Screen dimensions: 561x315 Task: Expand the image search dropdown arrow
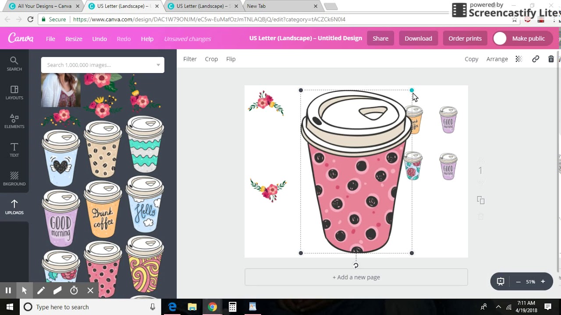click(158, 65)
